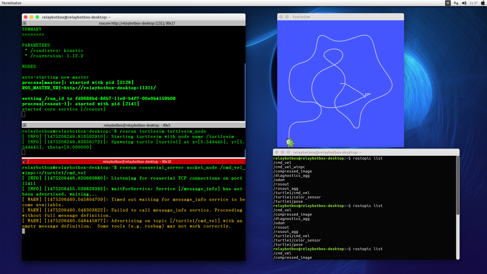Open the Terminator app menu label
This screenshot has width=487, height=274.
click(x=12, y=3)
